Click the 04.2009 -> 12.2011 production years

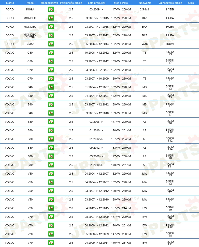coord(97,243)
